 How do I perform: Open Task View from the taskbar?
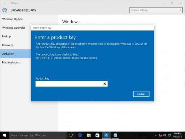(x=71, y=135)
